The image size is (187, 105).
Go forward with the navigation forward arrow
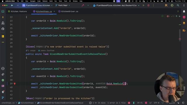(18, 5)
